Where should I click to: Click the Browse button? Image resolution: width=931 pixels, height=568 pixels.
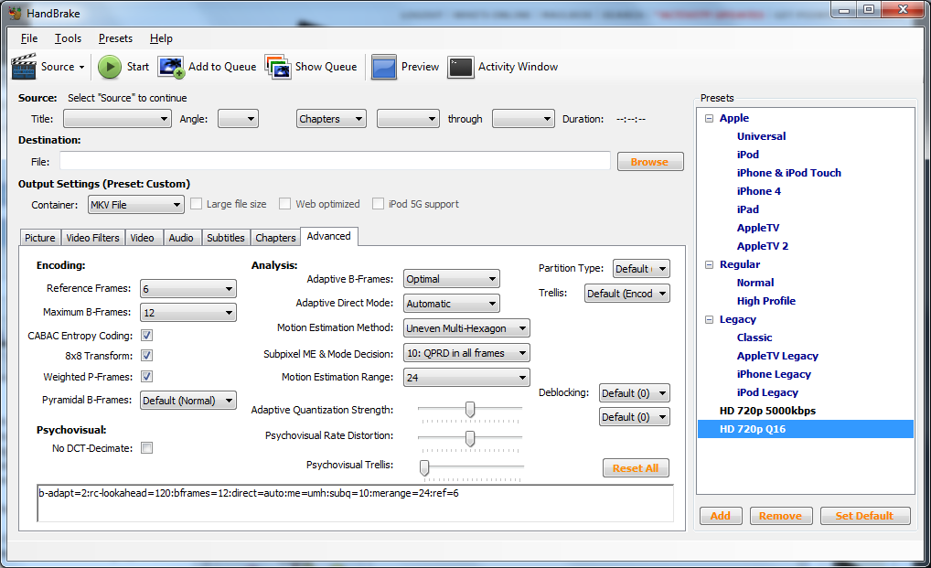650,162
